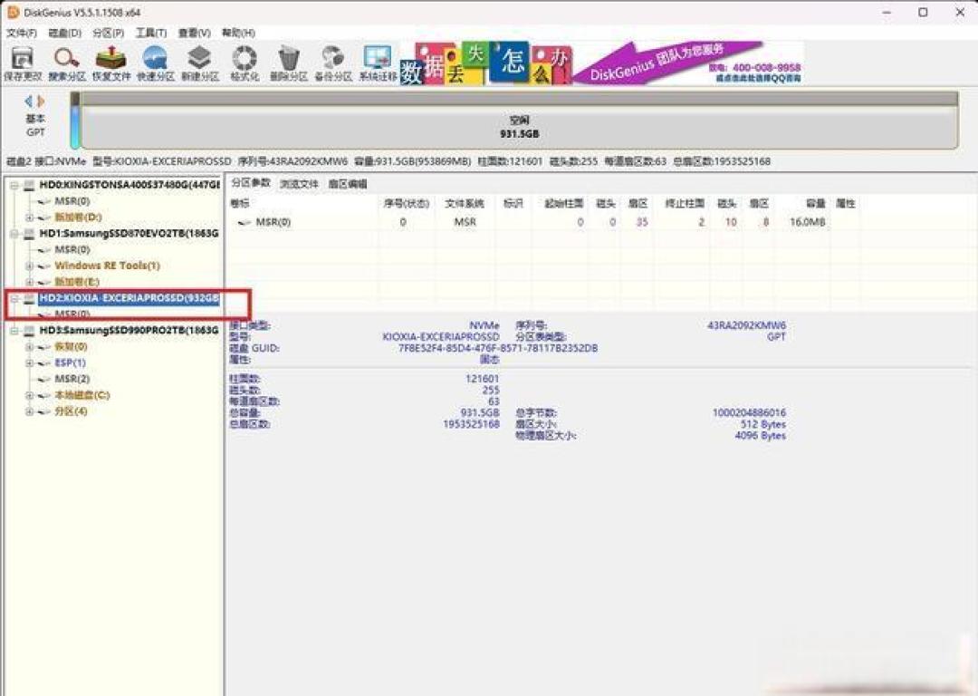Click the 删除分区 (Delete partition) trash icon
The height and width of the screenshot is (696, 978).
(x=289, y=63)
